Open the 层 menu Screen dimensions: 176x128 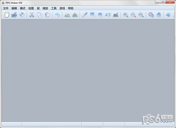pos(38,8)
